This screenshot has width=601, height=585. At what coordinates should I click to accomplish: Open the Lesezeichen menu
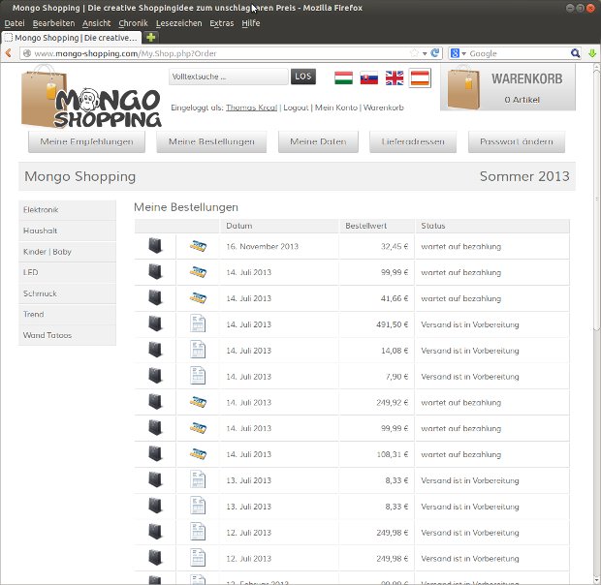click(x=178, y=23)
